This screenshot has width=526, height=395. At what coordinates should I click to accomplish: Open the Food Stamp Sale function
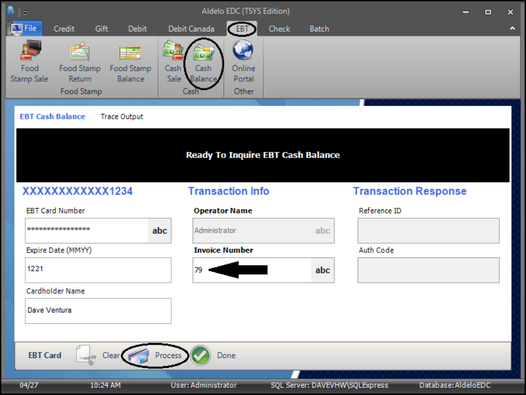coord(29,62)
